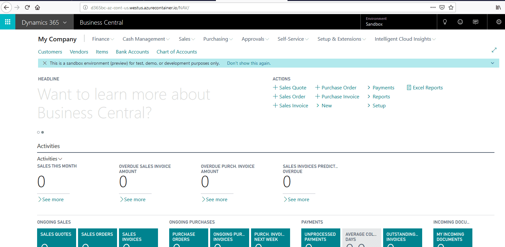Open the Unprocessed Payments tile
Image resolution: width=505 pixels, height=247 pixels.
coord(321,238)
